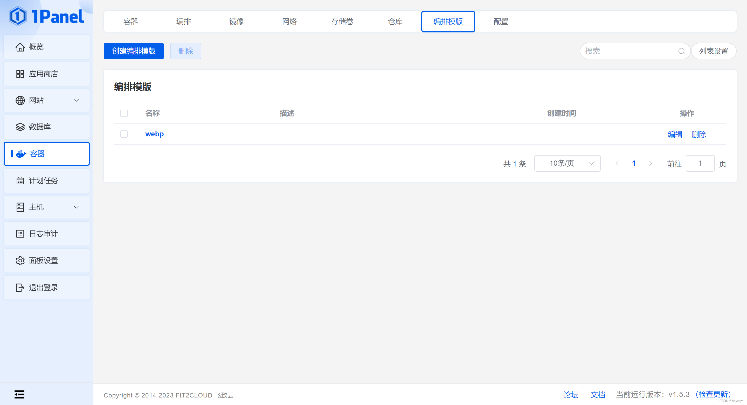Click the search magnifier icon
The height and width of the screenshot is (405, 747).
tap(681, 51)
